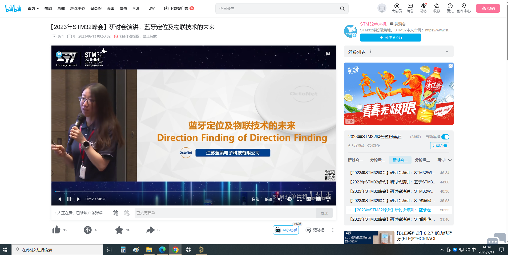Switch to wide screen mode
The image size is (508, 255).
309,199
